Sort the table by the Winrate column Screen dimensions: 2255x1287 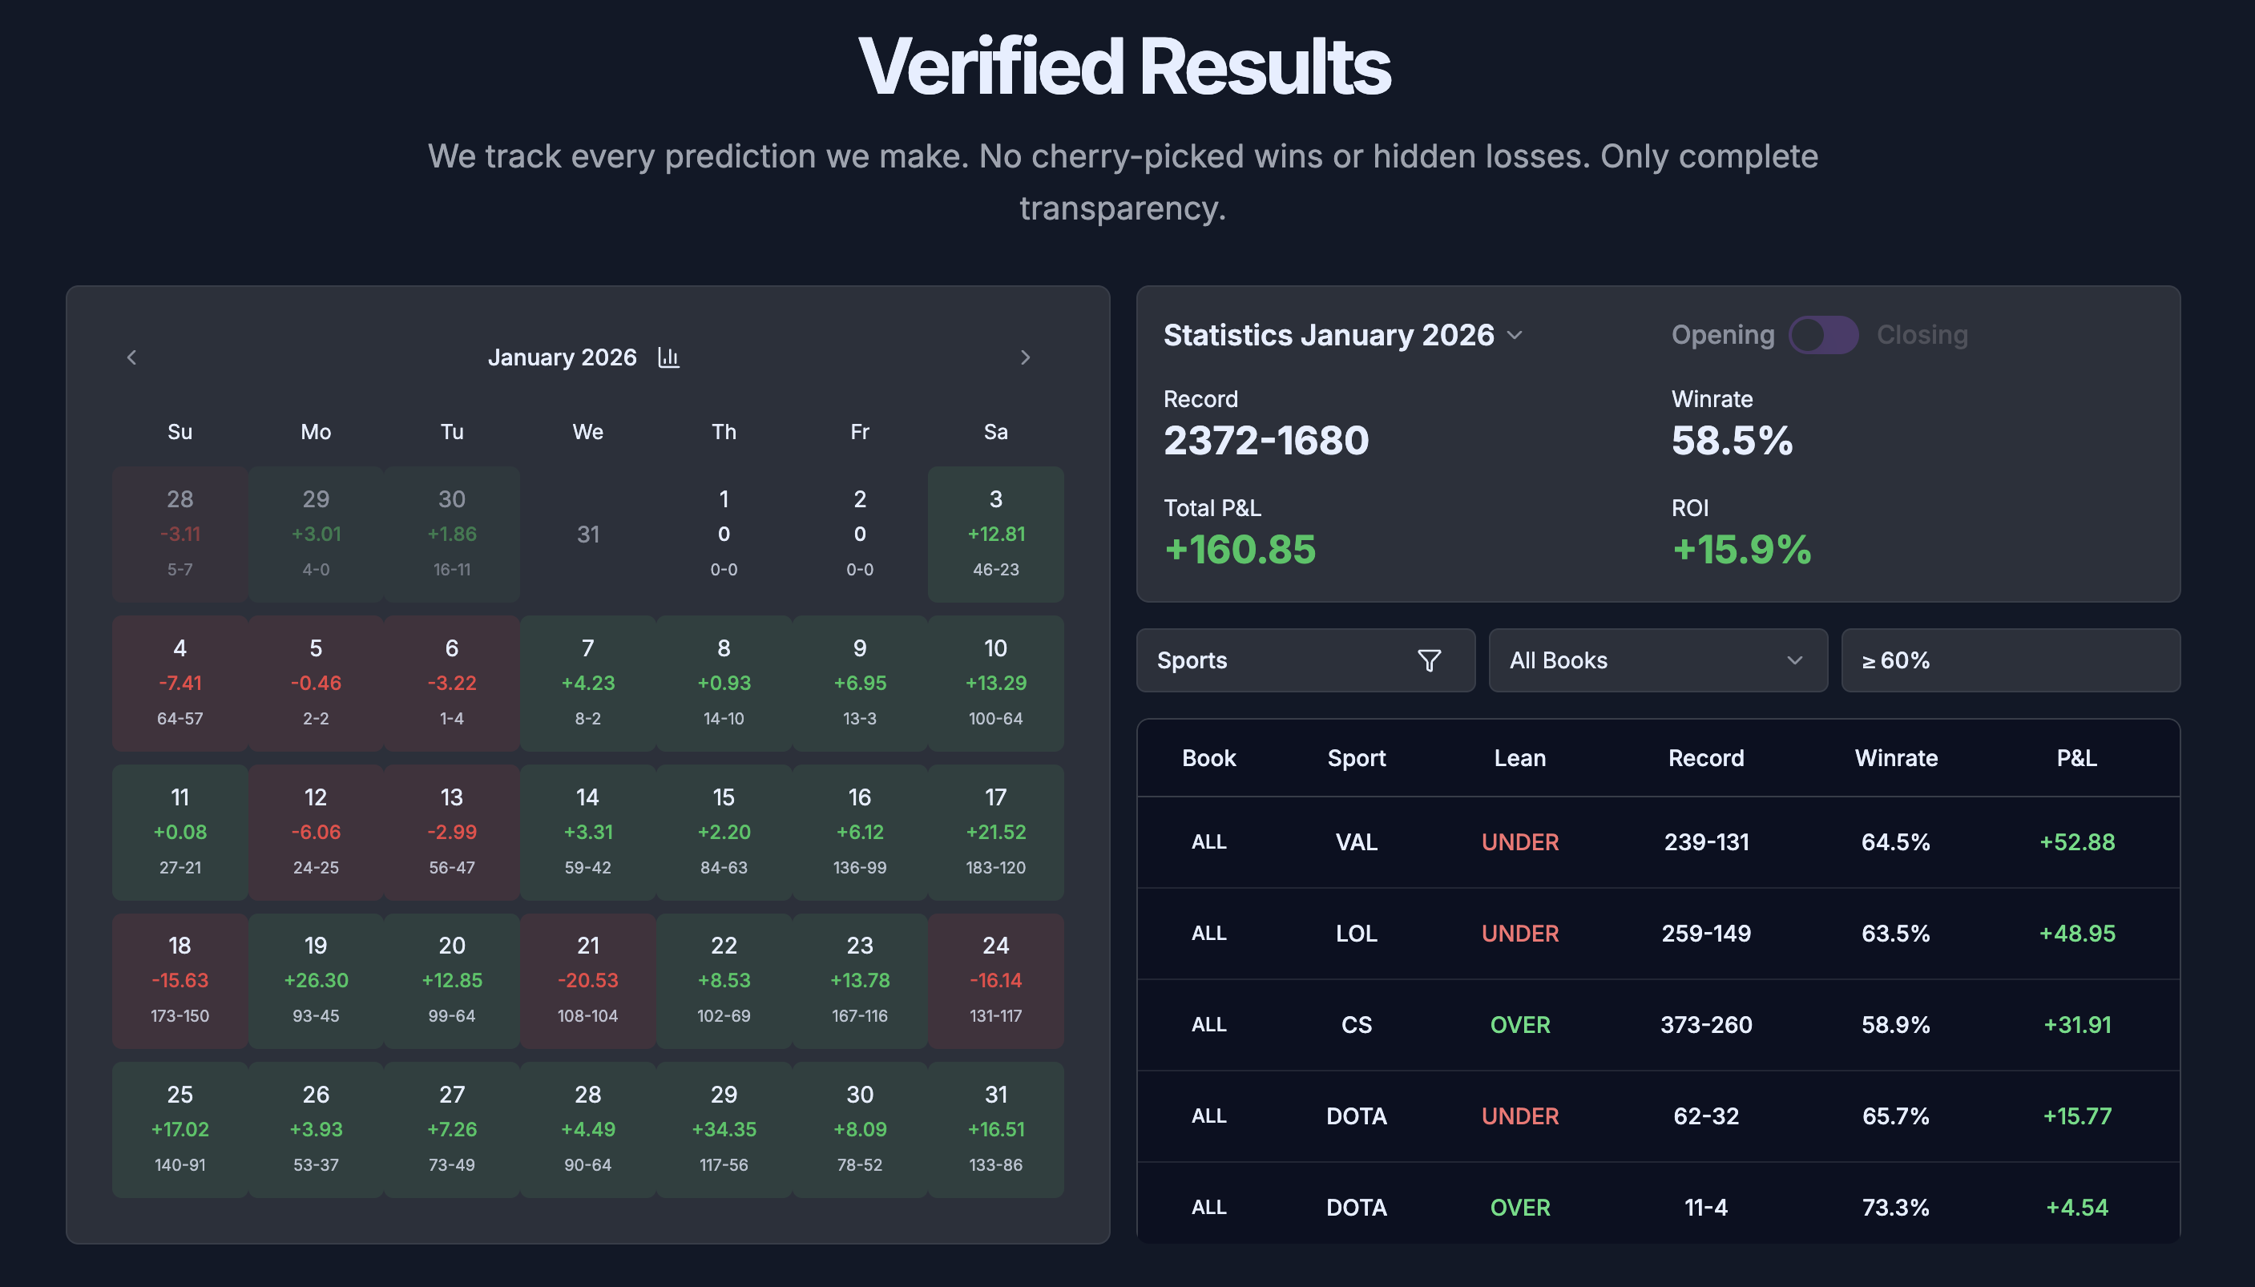tap(1896, 757)
